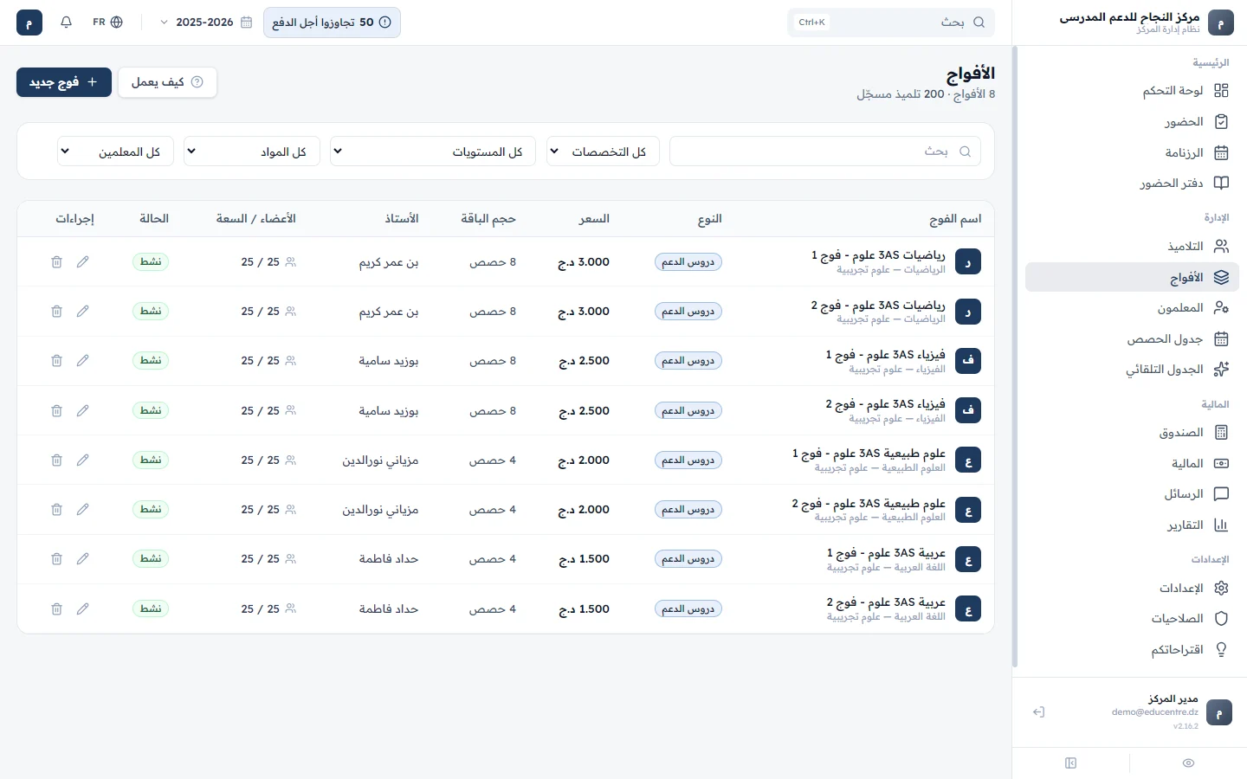The height and width of the screenshot is (779, 1247).
Task: Delete the عربية 3AS علوم - فوج 2 group
Action: (56, 608)
